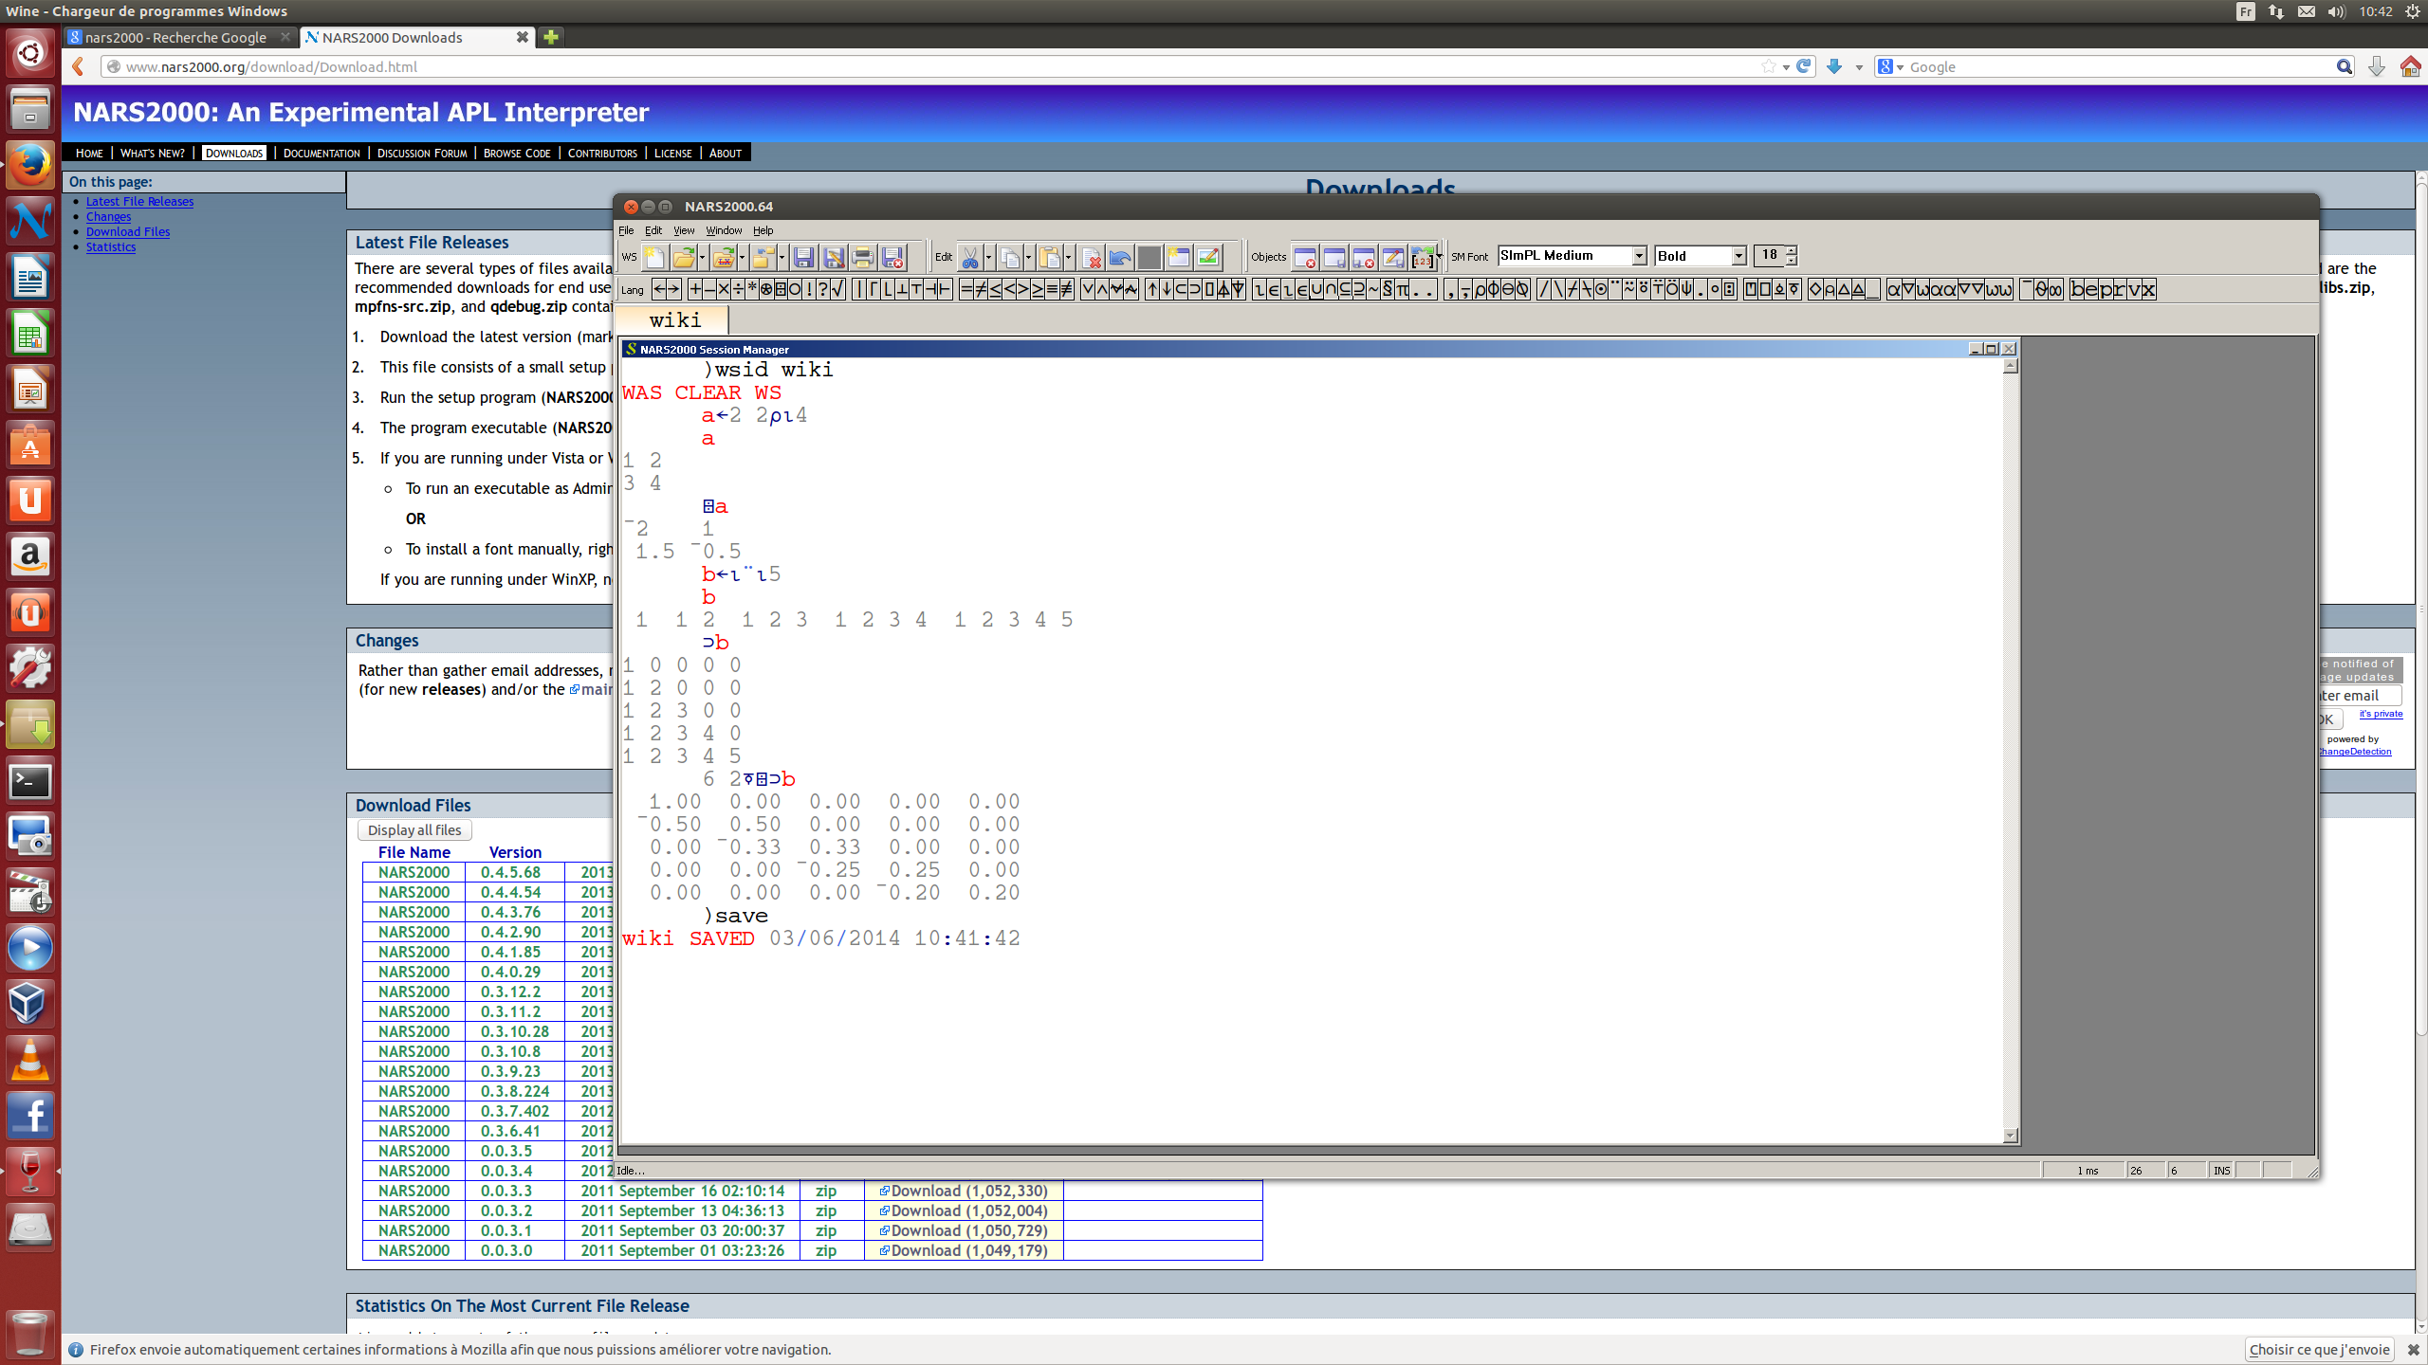Open the Edit menu in NARS2000
The width and height of the screenshot is (2428, 1365).
click(x=653, y=230)
